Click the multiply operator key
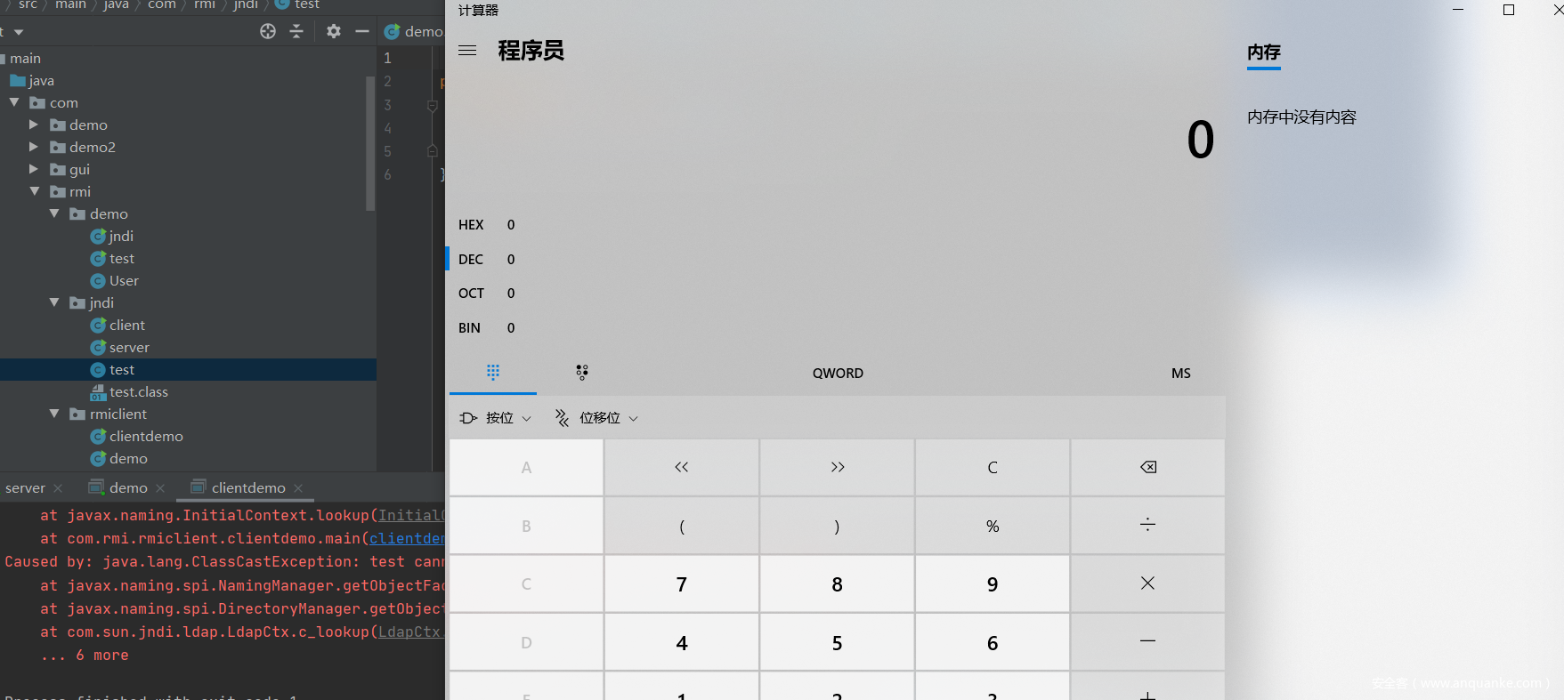1564x700 pixels. 1148,583
